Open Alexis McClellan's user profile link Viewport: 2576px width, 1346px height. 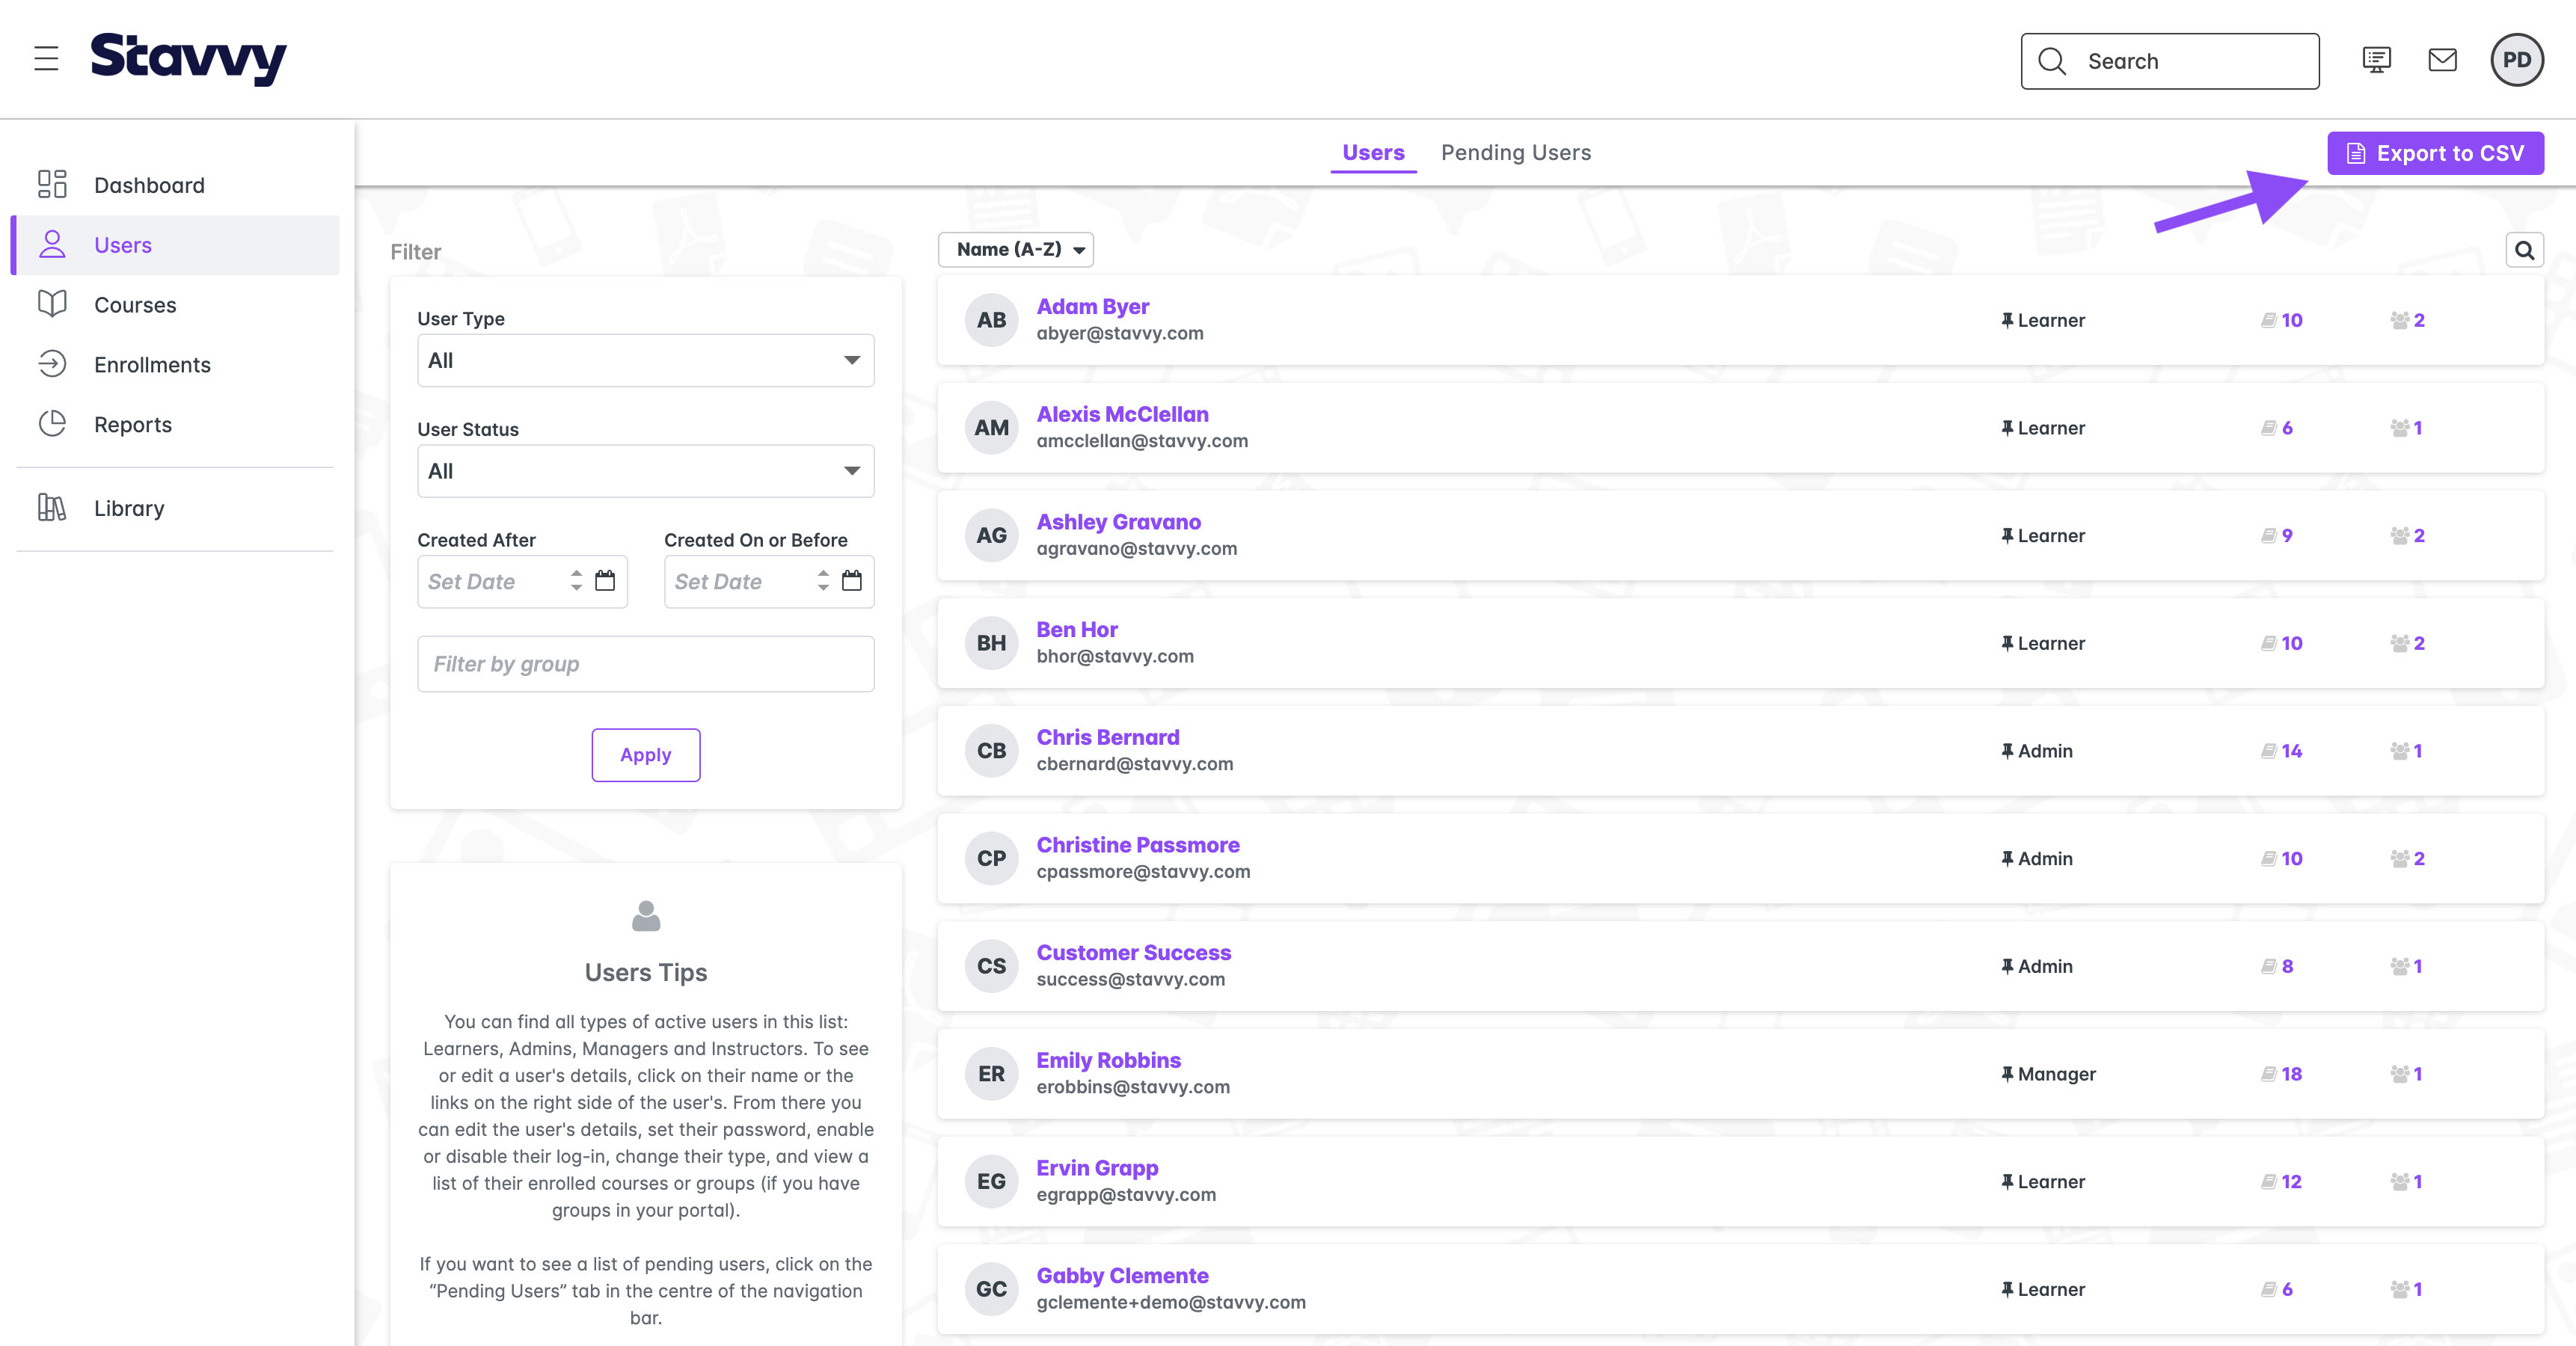[x=1122, y=414]
